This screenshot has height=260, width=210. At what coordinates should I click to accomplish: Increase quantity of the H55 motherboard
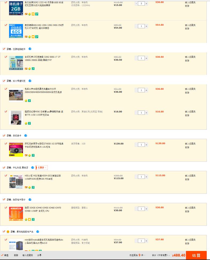(146, 176)
